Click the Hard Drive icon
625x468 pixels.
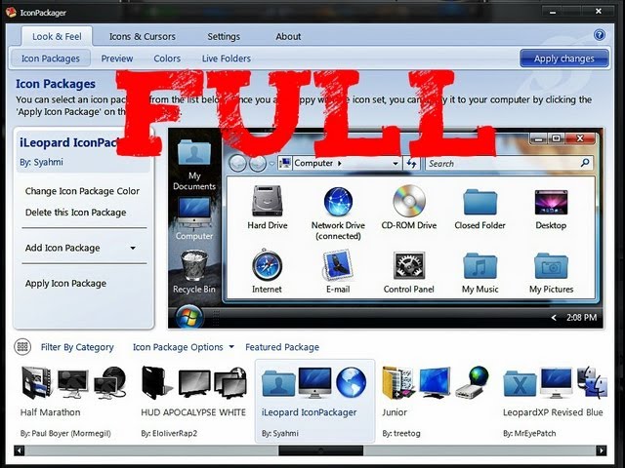click(267, 201)
